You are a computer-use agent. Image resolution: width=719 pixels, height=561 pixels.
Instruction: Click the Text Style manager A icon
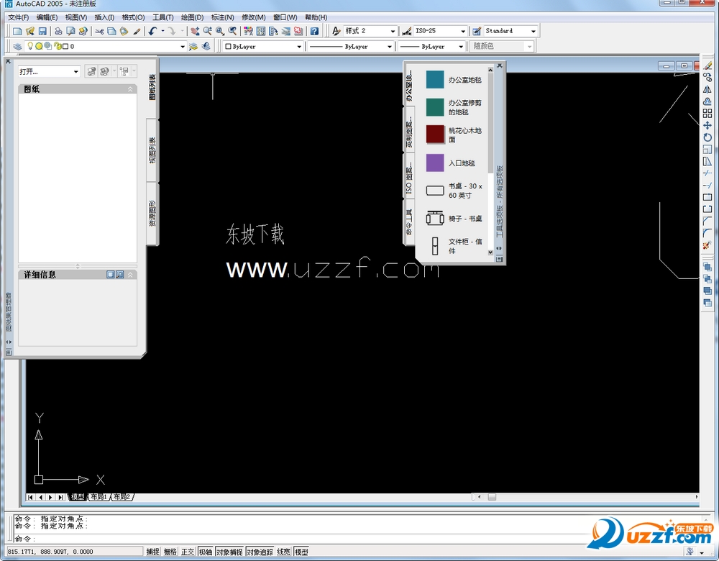click(x=336, y=31)
